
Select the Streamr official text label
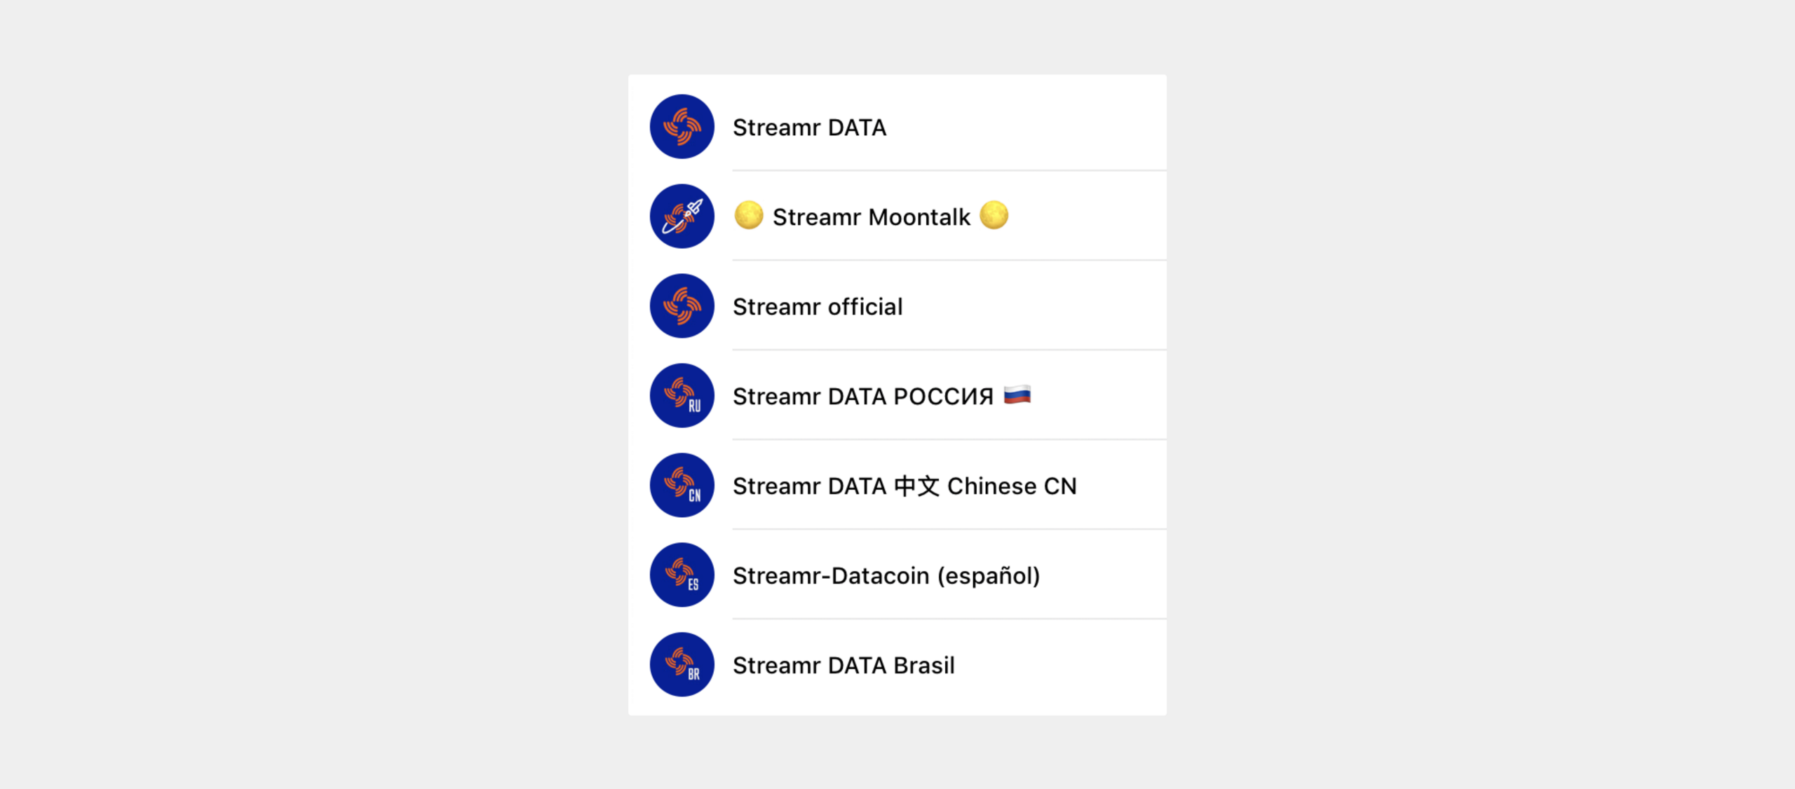[x=818, y=307]
